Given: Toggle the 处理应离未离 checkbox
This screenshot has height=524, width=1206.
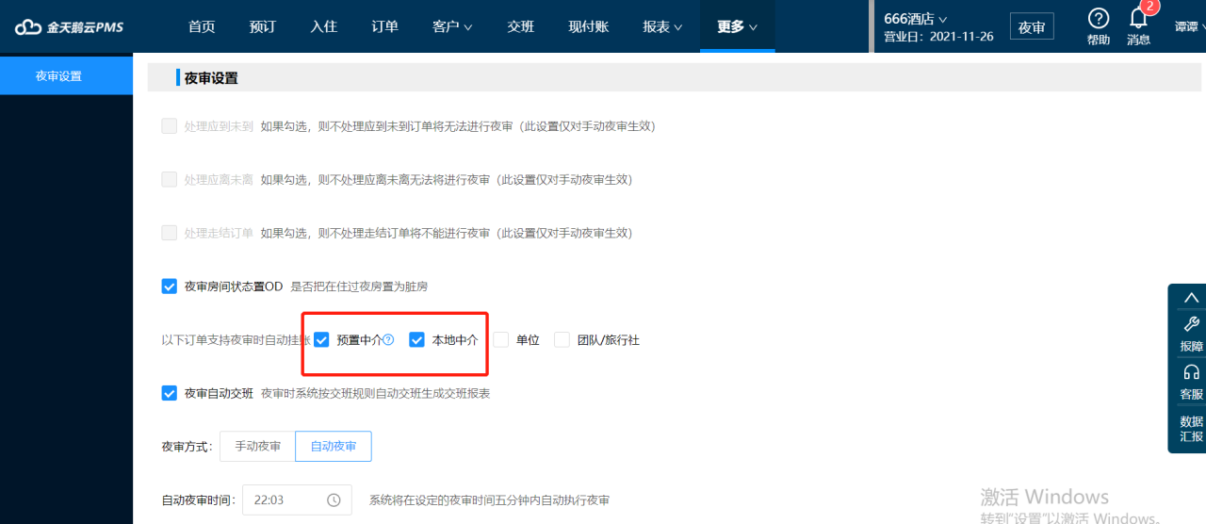Looking at the screenshot, I should pos(170,179).
